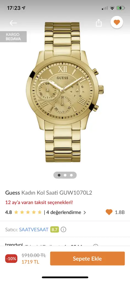
Task: Tap the -10% discount badge
Action: click(11, 258)
